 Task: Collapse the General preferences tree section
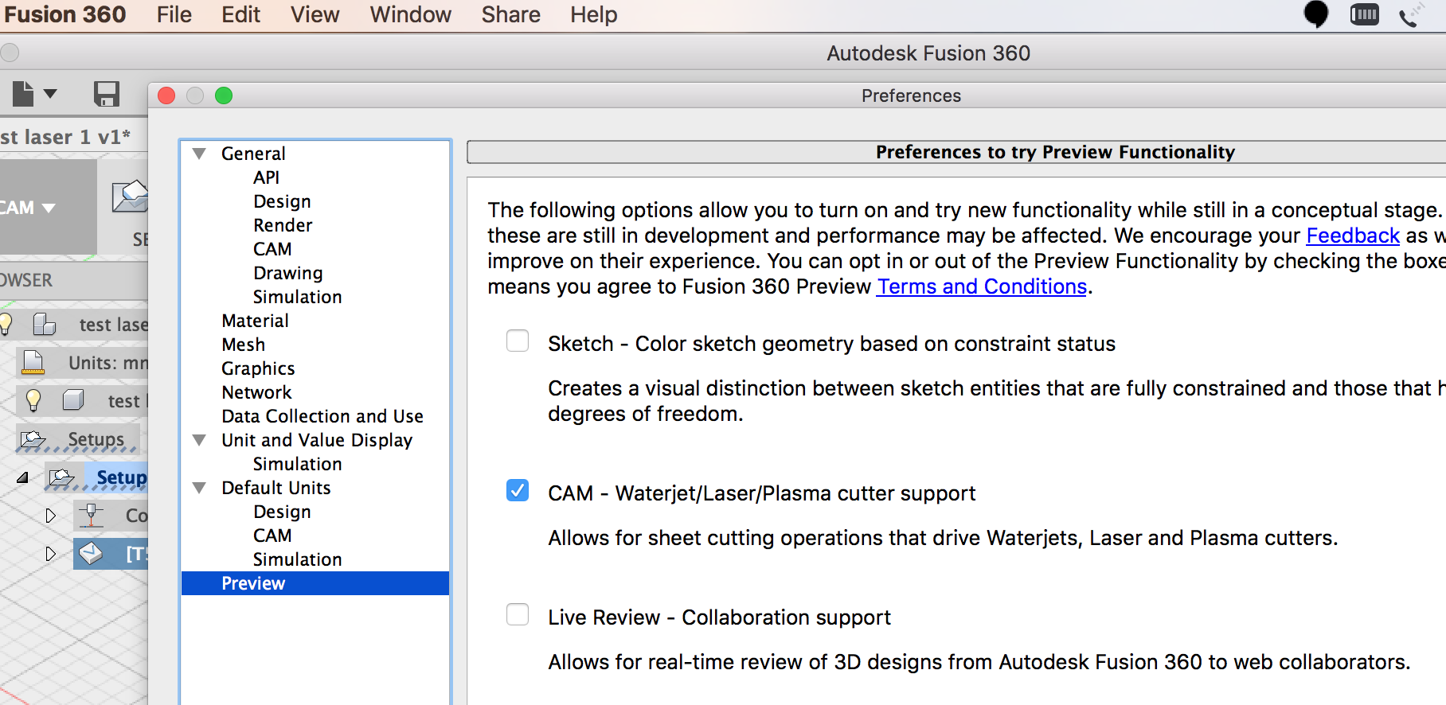(199, 154)
